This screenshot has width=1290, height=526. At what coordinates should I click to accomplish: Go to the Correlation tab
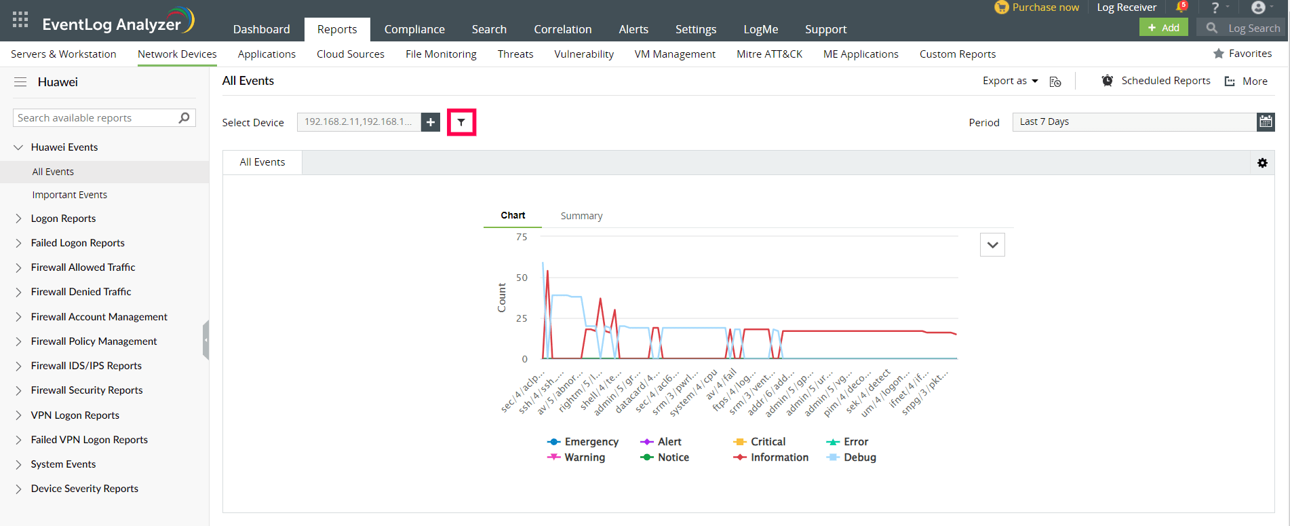tap(562, 29)
